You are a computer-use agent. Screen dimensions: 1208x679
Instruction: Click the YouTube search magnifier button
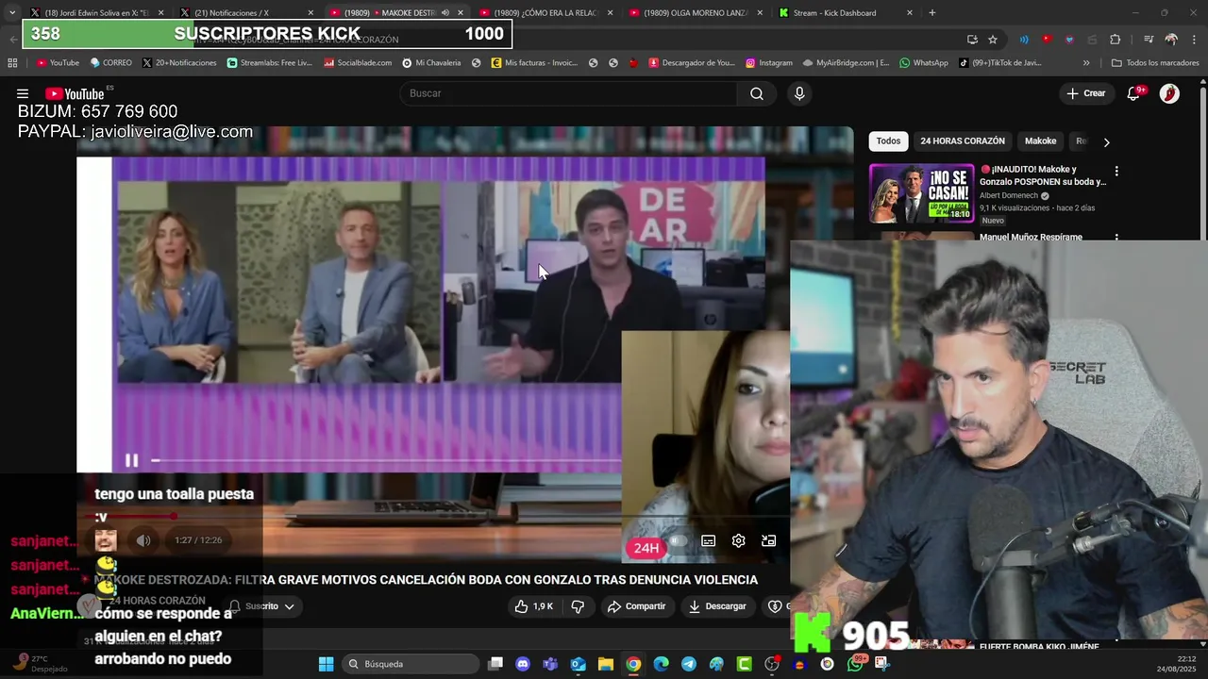pyautogui.click(x=757, y=93)
